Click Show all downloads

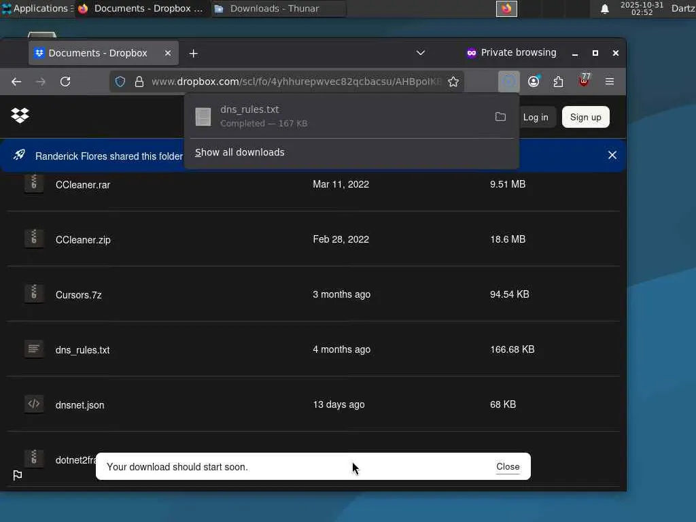(240, 152)
